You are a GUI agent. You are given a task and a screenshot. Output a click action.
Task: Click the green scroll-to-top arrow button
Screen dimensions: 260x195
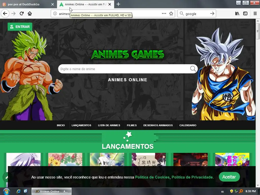coord(7,177)
